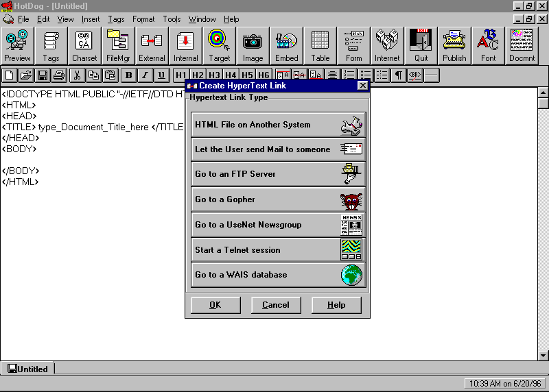
Task: Click the Quit toolbar icon
Action: pos(421,46)
